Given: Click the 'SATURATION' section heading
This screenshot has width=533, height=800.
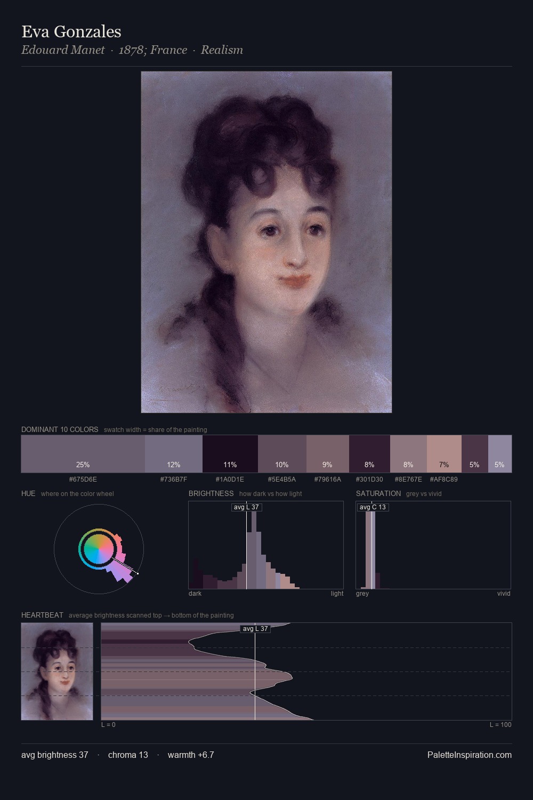Looking at the screenshot, I should pyautogui.click(x=378, y=493).
